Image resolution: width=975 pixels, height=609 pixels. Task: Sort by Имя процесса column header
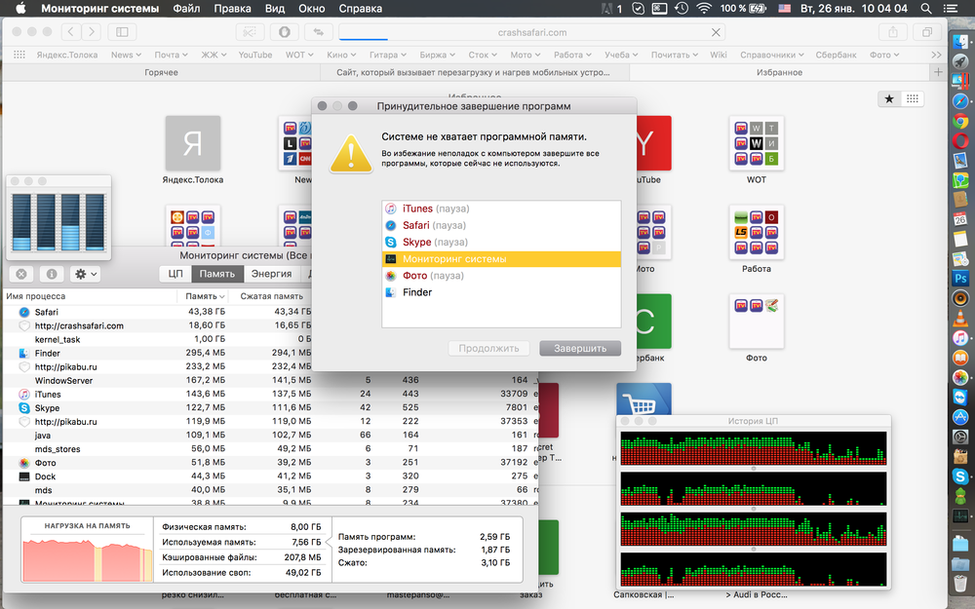pos(90,296)
